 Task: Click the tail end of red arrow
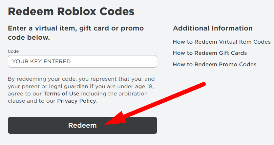pos(203,84)
